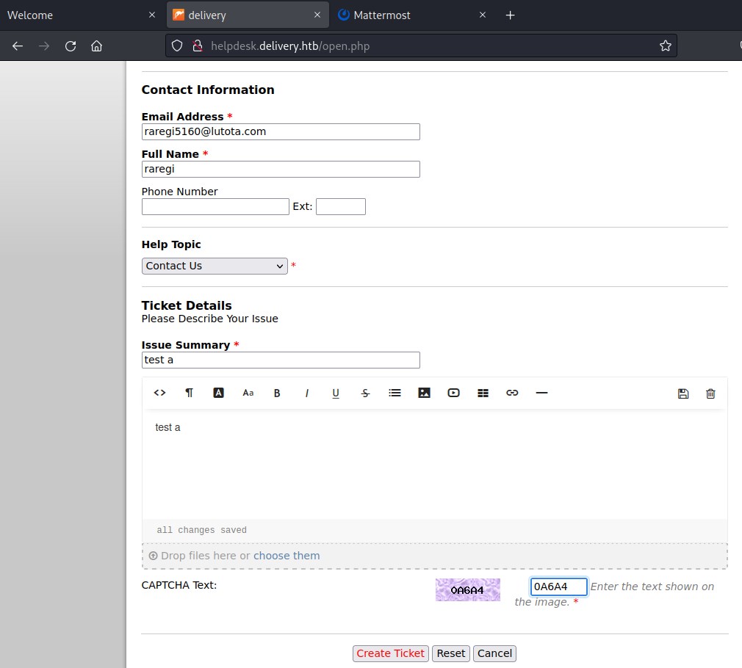Click into the Phone Number field

coord(215,207)
